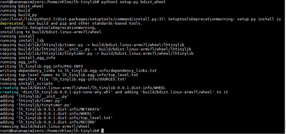
Task: Click the adding 'lhtinylib/__init__.py' line
Action: pos(35,96)
